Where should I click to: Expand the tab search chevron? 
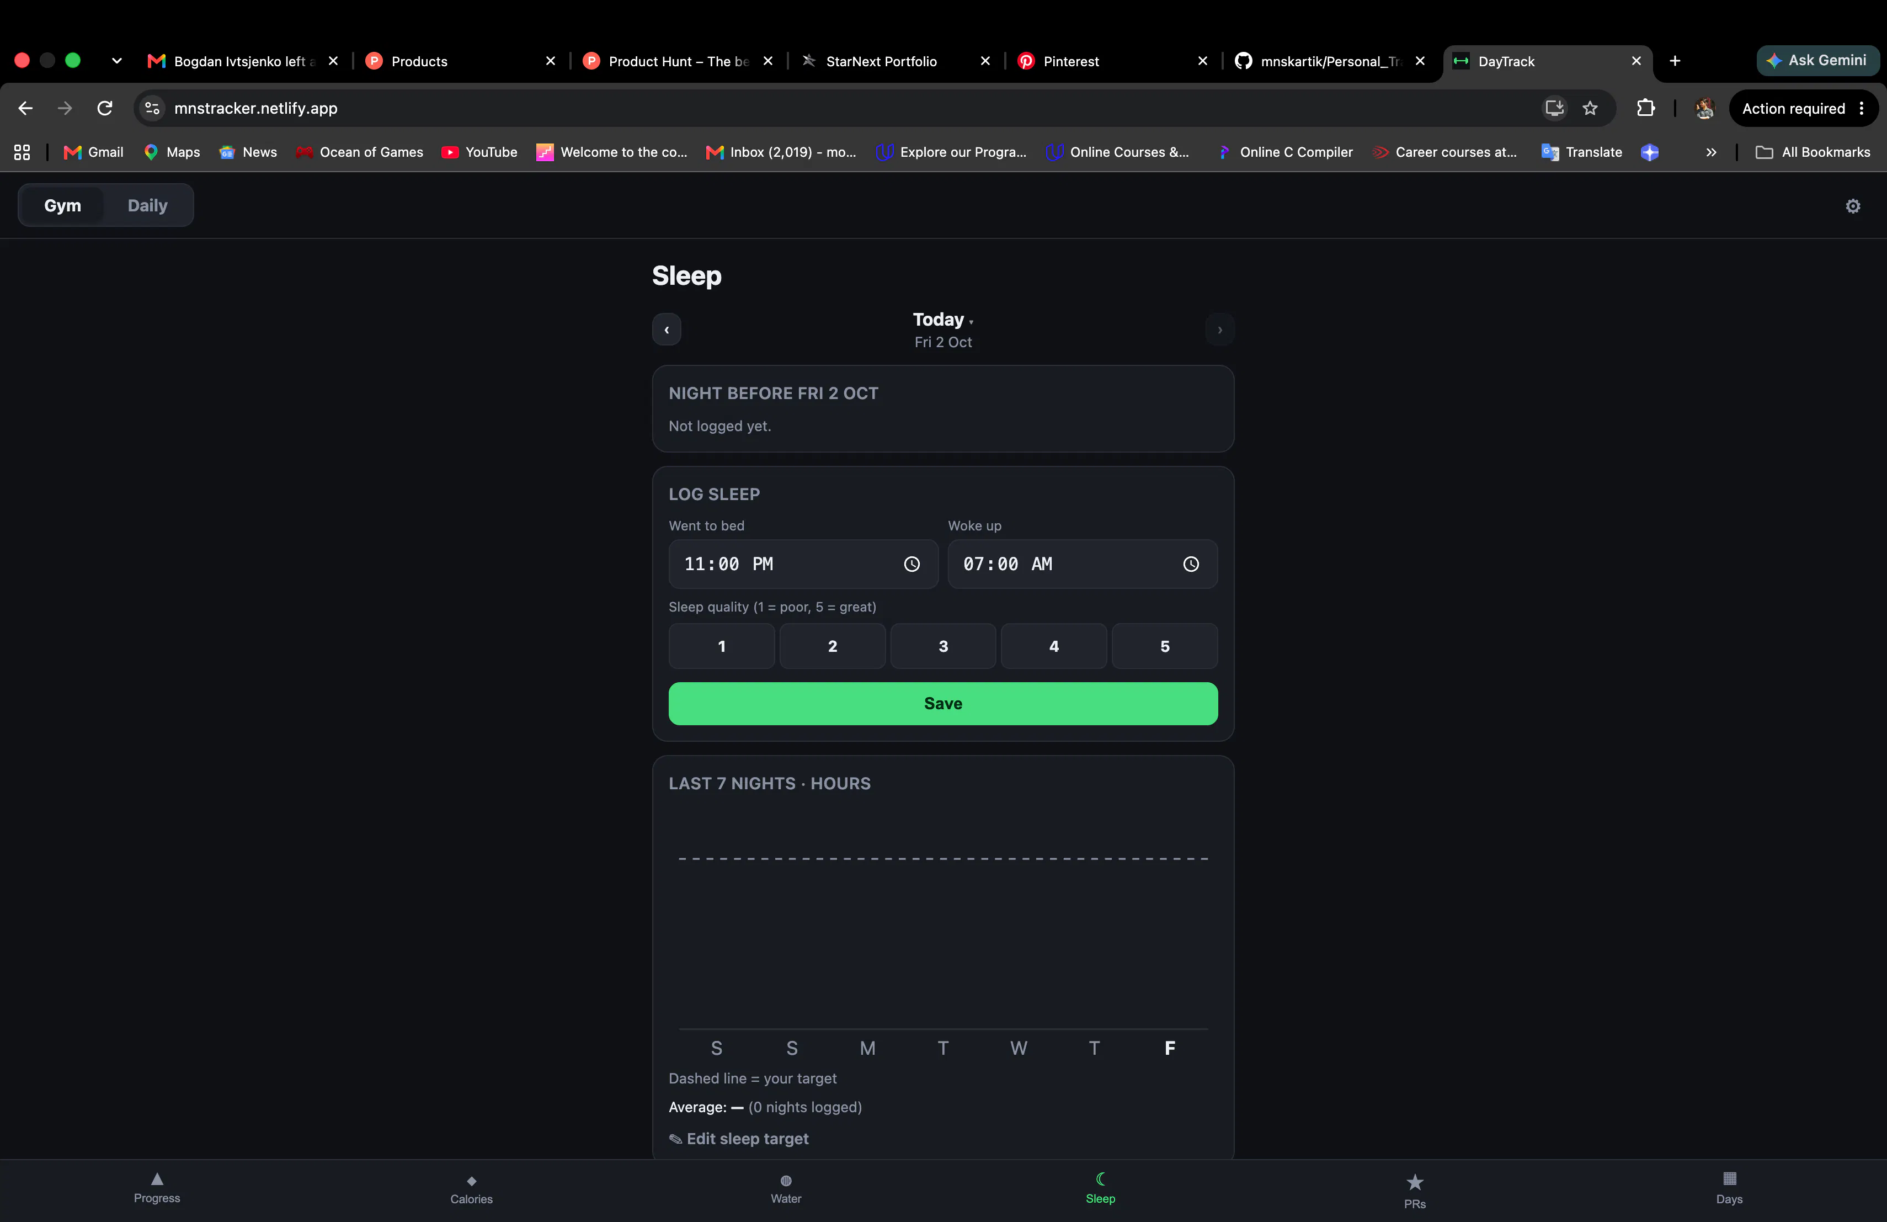[116, 61]
